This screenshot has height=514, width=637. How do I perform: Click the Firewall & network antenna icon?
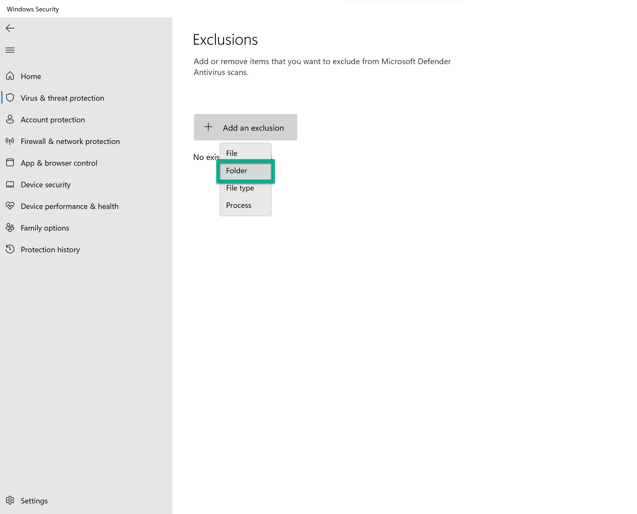10,141
